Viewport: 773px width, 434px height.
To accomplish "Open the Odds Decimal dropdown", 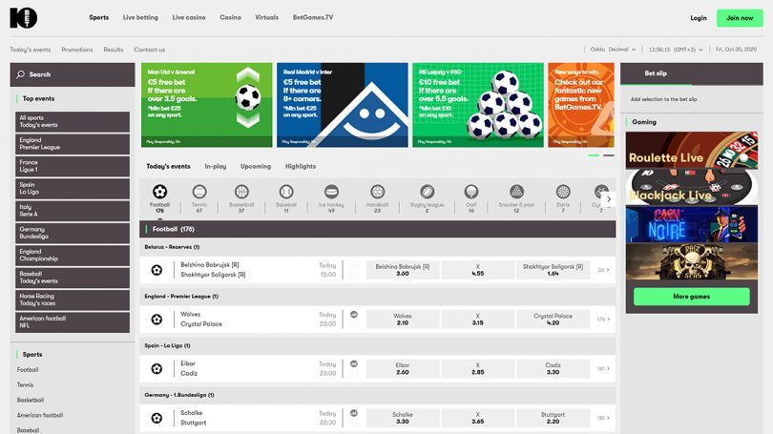I will (x=613, y=50).
